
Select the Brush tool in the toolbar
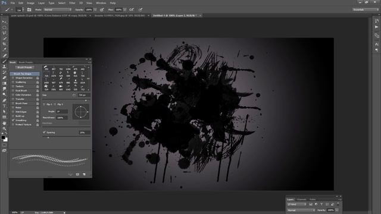pos(4,61)
